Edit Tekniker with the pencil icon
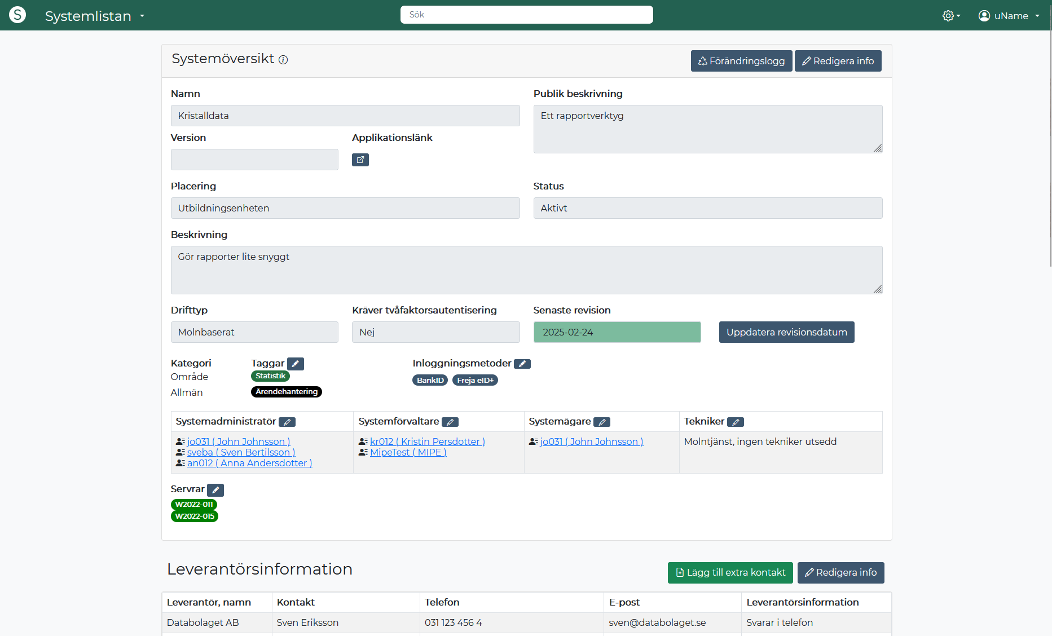Viewport: 1052px width, 636px height. pos(736,422)
